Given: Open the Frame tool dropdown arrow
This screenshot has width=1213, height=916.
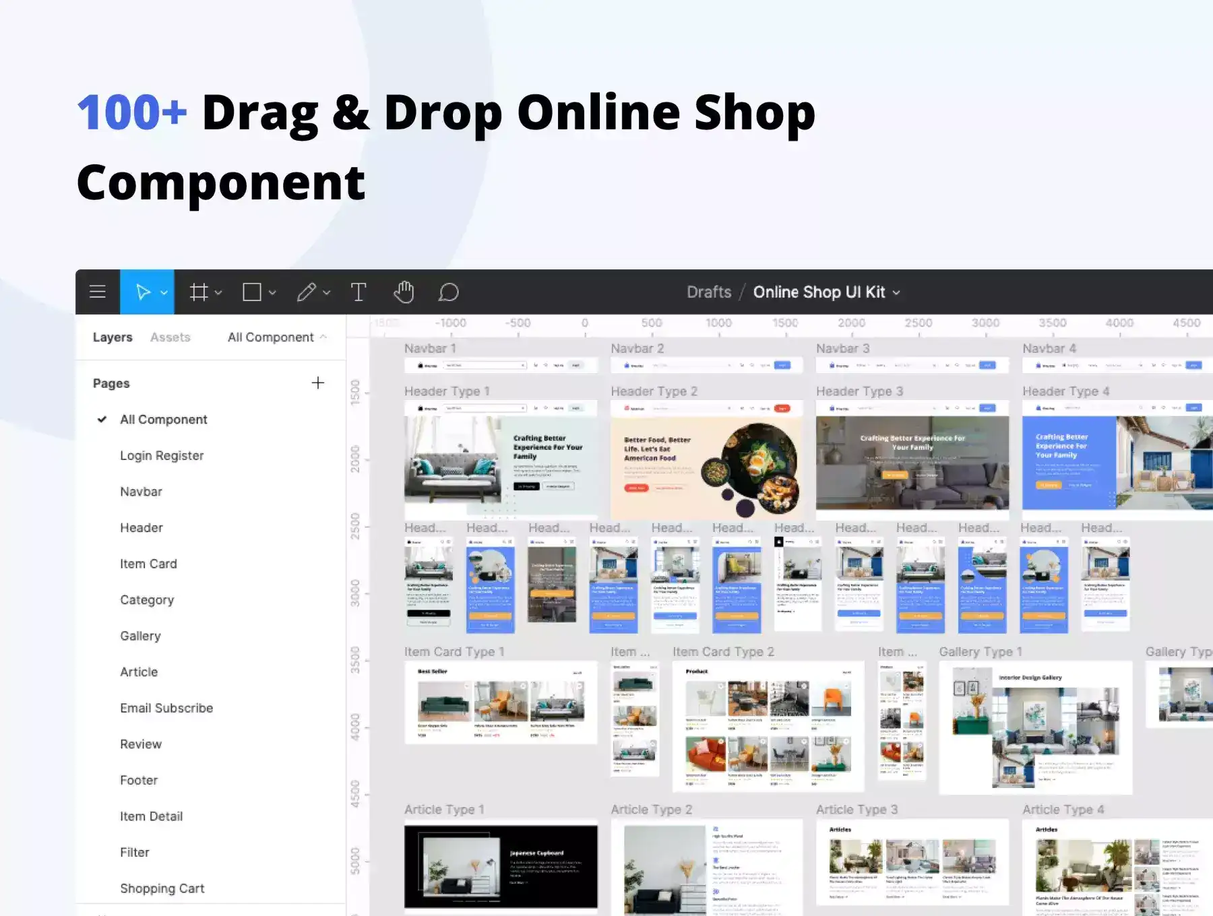Looking at the screenshot, I should coord(218,292).
